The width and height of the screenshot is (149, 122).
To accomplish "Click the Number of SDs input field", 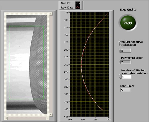I will (x=126, y=77).
